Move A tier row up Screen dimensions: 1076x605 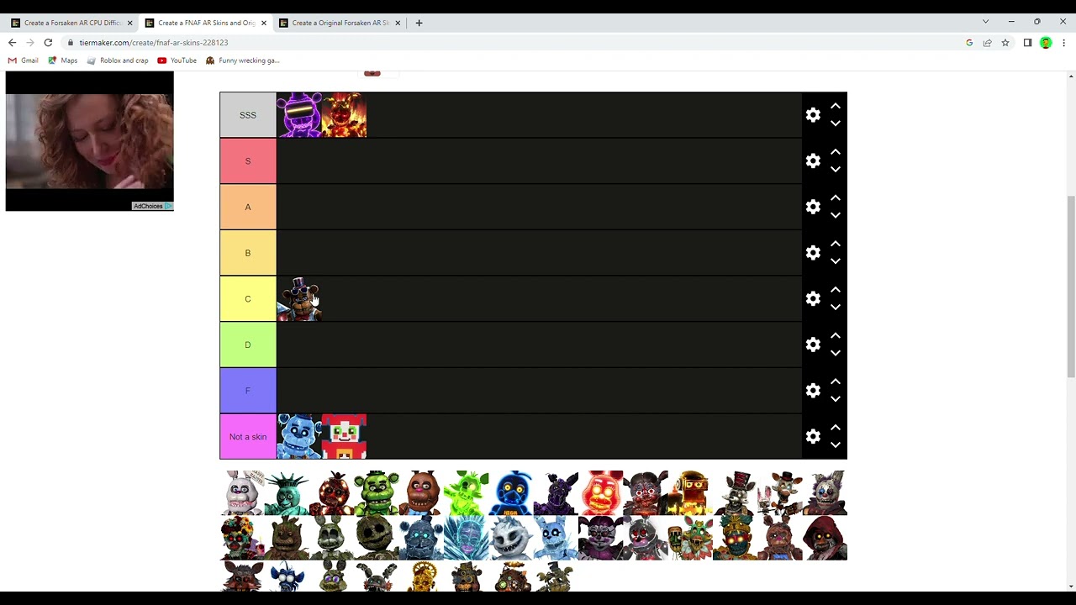point(836,197)
